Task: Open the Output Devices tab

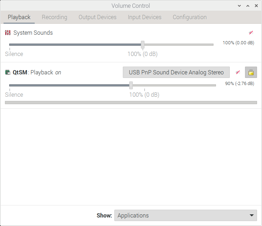Action: (x=97, y=17)
